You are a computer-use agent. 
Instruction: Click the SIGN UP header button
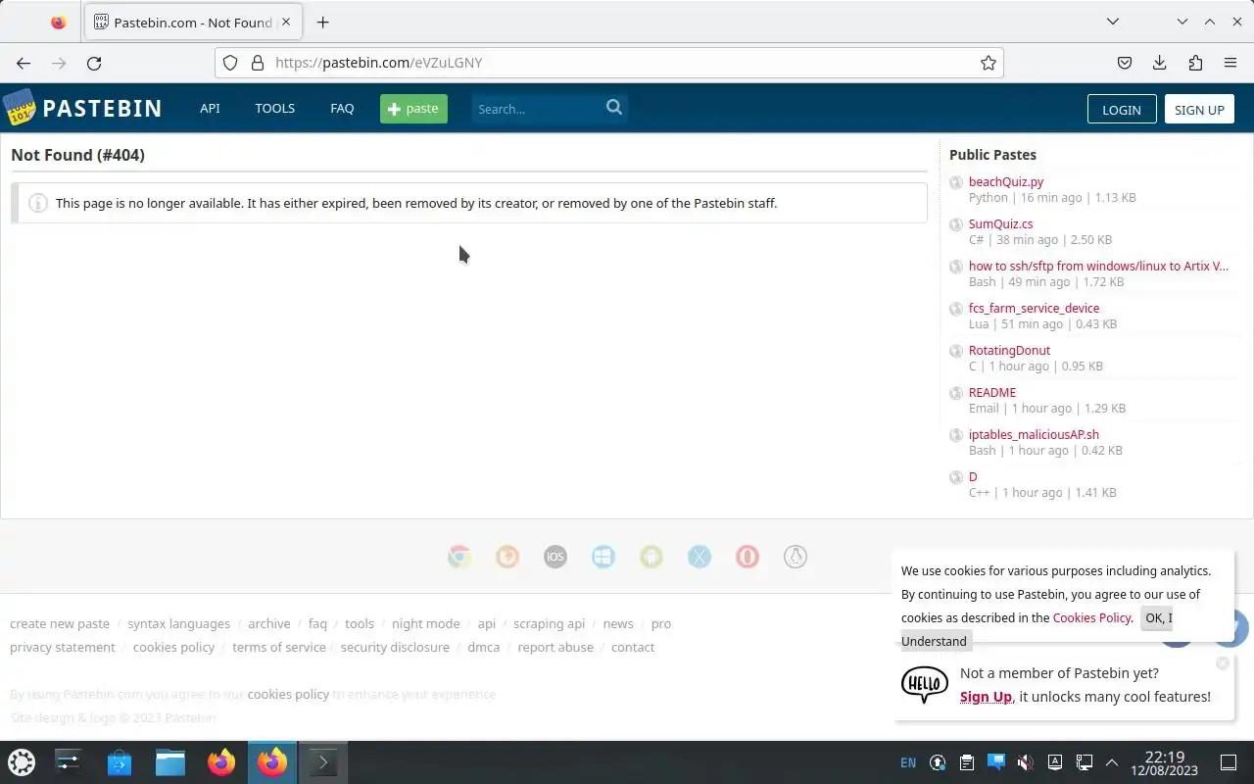(1199, 110)
